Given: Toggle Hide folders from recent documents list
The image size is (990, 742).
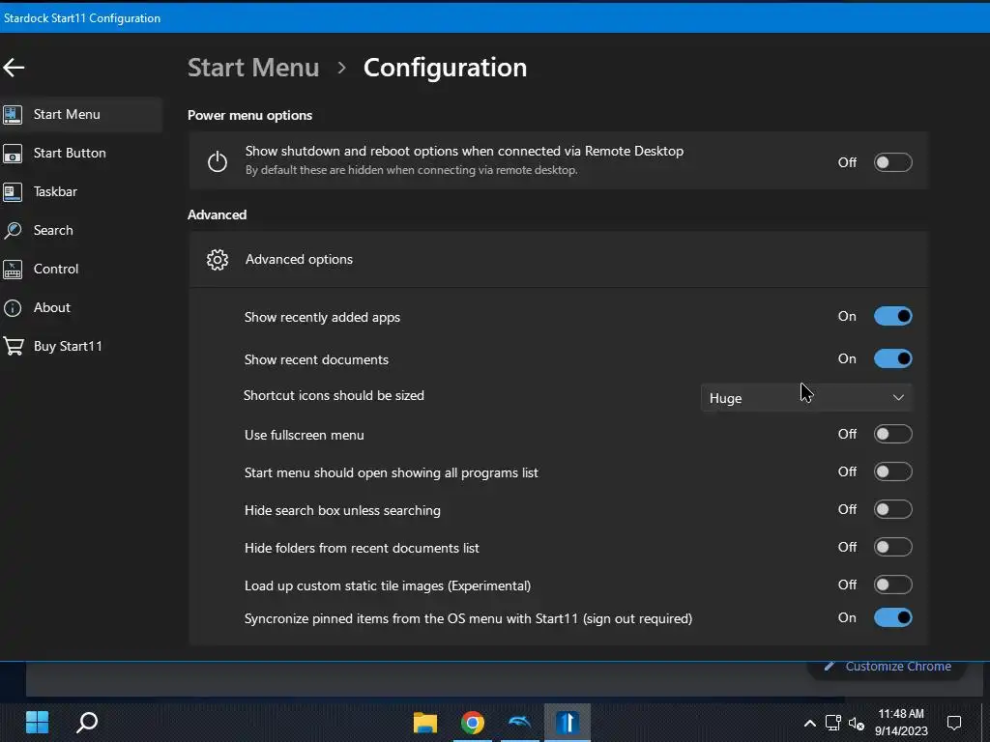Looking at the screenshot, I should [x=892, y=547].
